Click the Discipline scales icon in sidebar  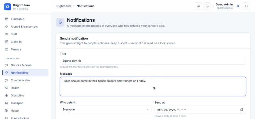6,95
